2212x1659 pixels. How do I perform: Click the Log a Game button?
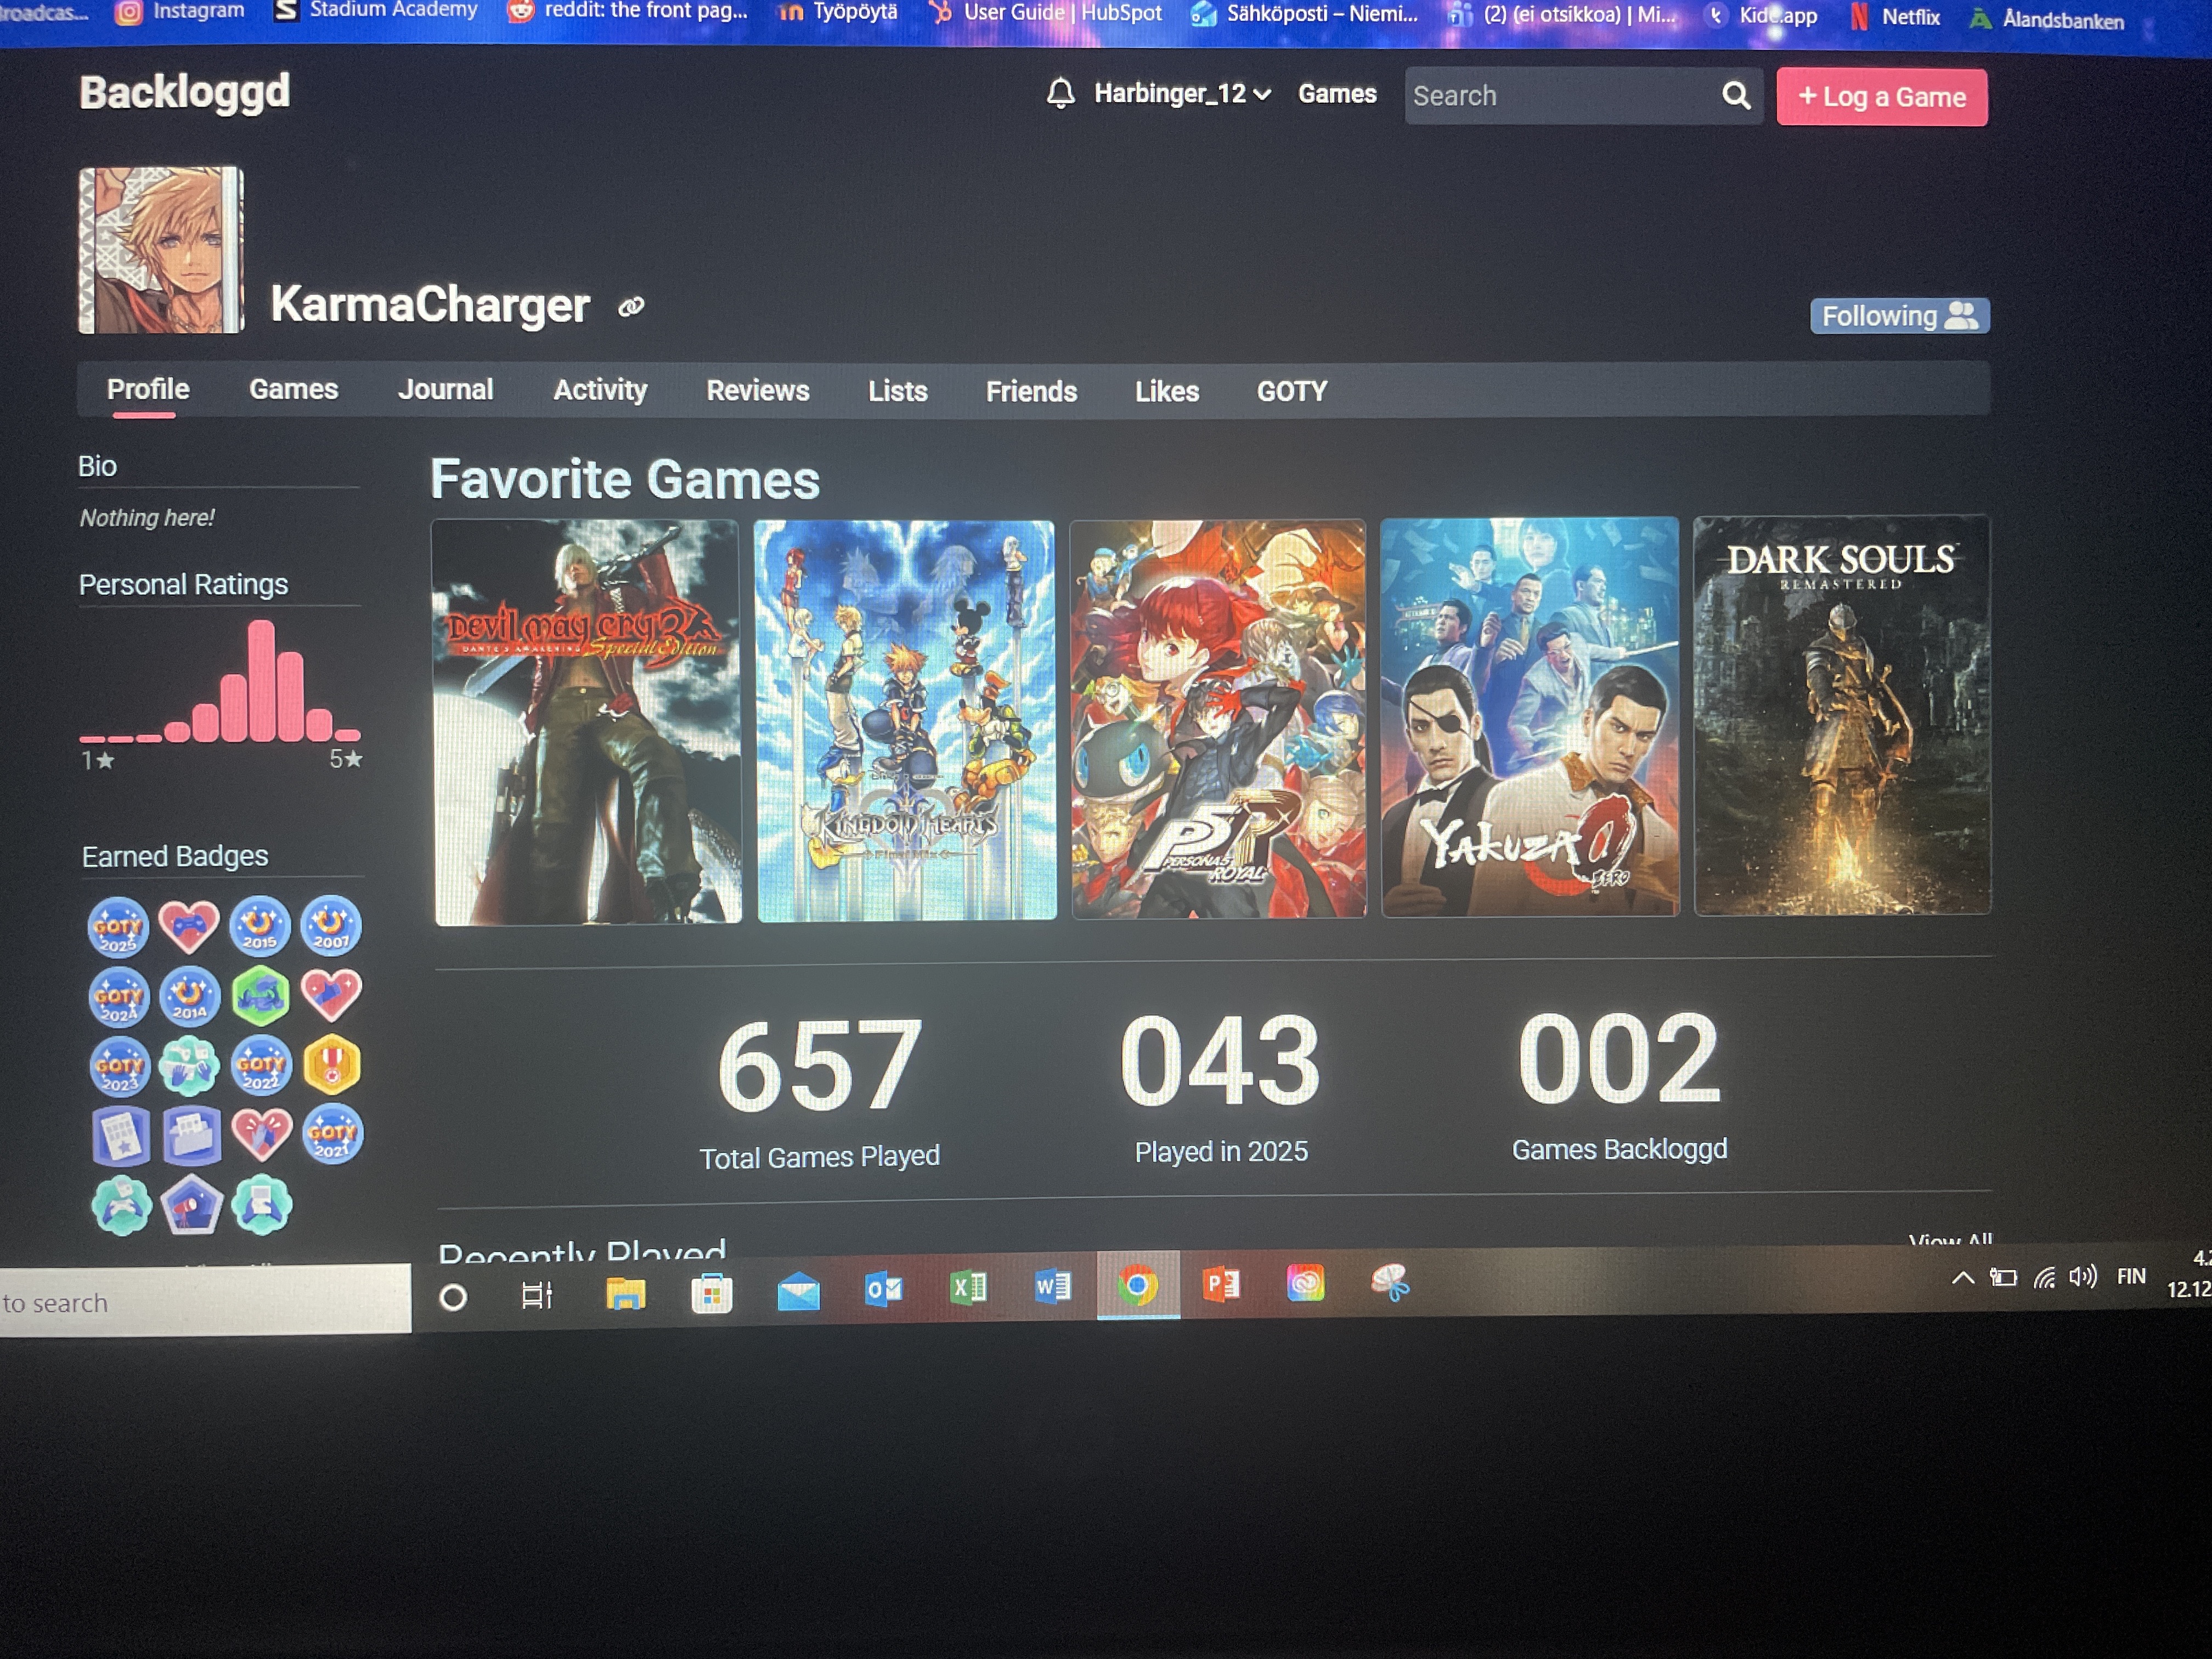click(x=1882, y=97)
